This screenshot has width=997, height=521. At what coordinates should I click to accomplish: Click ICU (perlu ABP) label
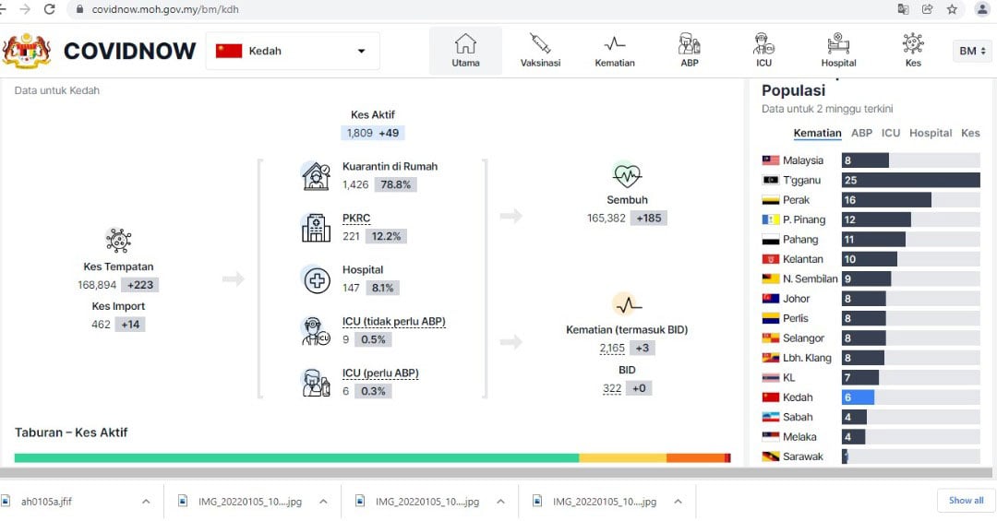[380, 373]
